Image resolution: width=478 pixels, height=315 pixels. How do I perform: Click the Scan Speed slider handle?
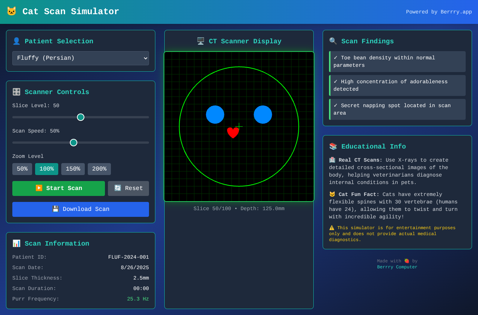(x=74, y=143)
